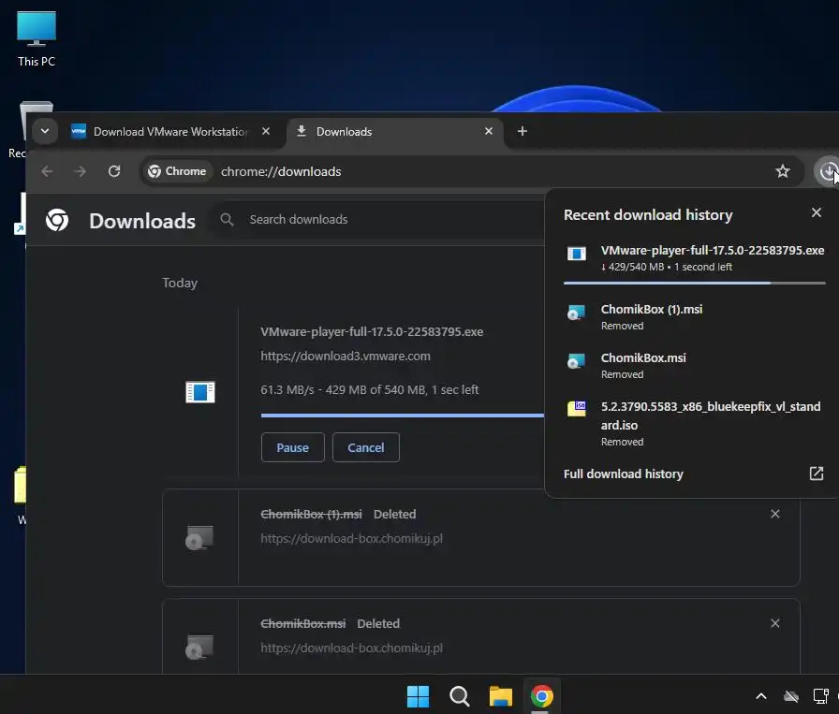The image size is (839, 714).
Task: Click the VMware exe icon in popup
Action: (x=576, y=253)
